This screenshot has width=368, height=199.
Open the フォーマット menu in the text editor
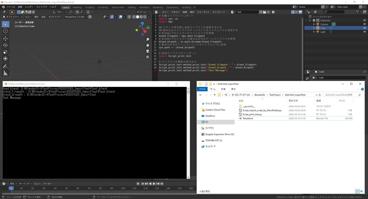(204, 12)
